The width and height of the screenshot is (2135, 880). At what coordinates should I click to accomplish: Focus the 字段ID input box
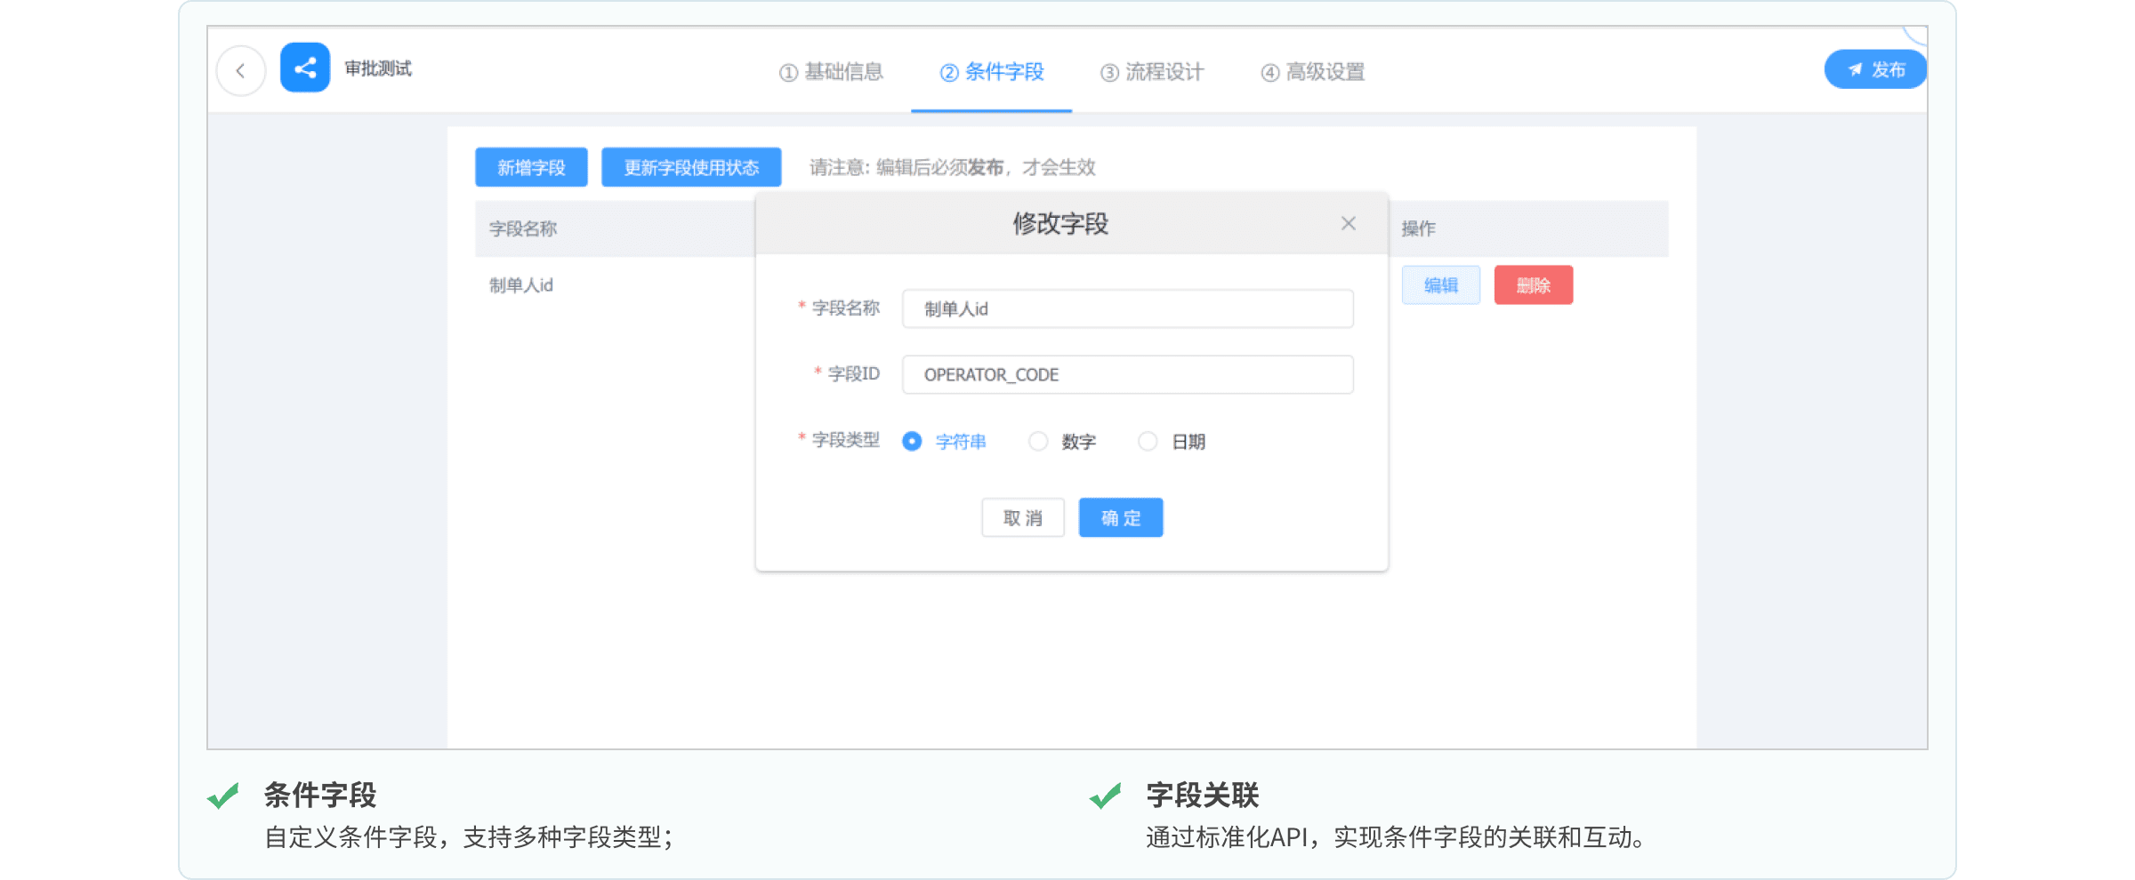(x=1127, y=375)
